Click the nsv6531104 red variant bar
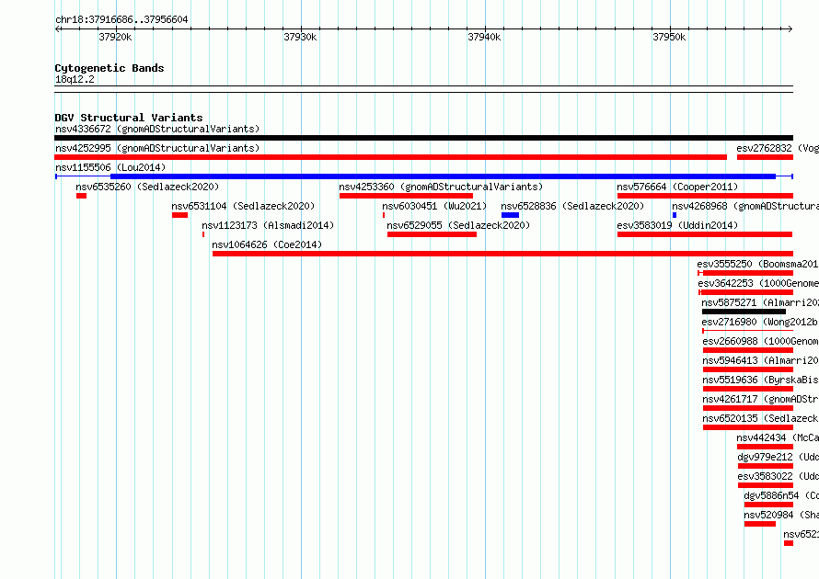This screenshot has width=819, height=579. click(x=179, y=215)
